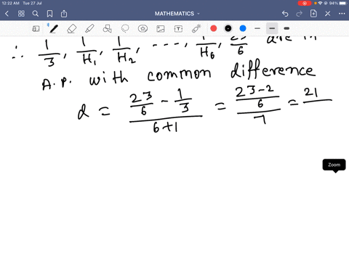Select the thick stroke width
Viewport: 349px width, 261px height.
click(286, 28)
